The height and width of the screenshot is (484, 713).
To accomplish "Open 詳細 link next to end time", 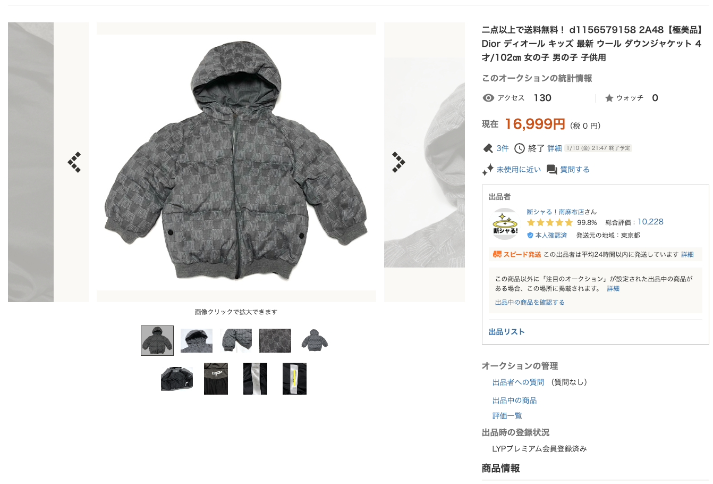I will pyautogui.click(x=555, y=148).
